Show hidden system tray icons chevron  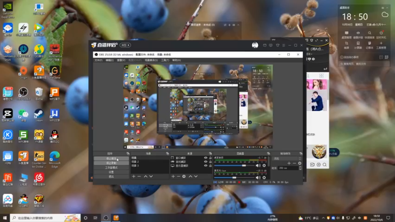pyautogui.click(x=323, y=218)
